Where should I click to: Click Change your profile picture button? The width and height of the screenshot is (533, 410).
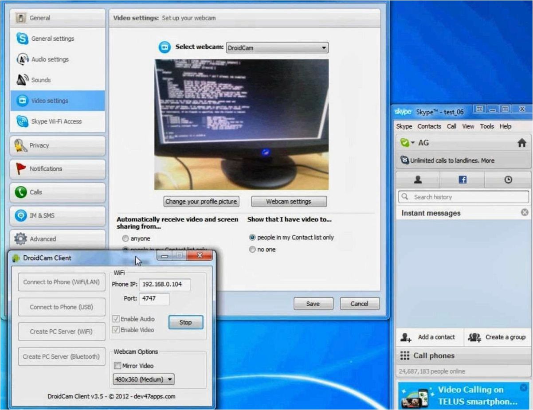(x=201, y=201)
